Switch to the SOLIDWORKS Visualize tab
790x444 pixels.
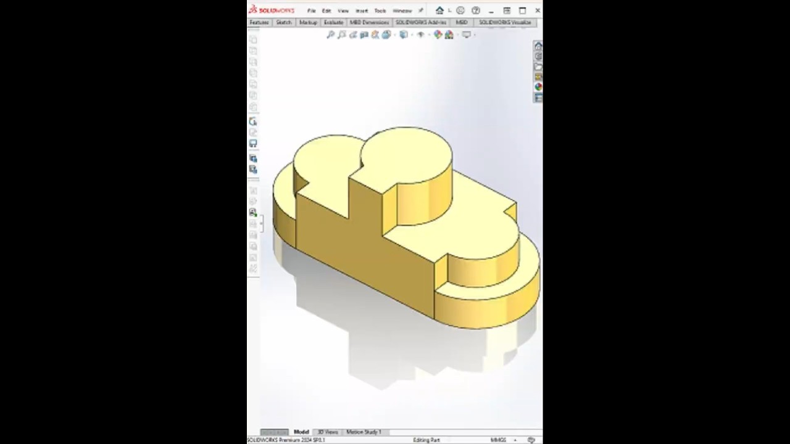click(x=505, y=22)
